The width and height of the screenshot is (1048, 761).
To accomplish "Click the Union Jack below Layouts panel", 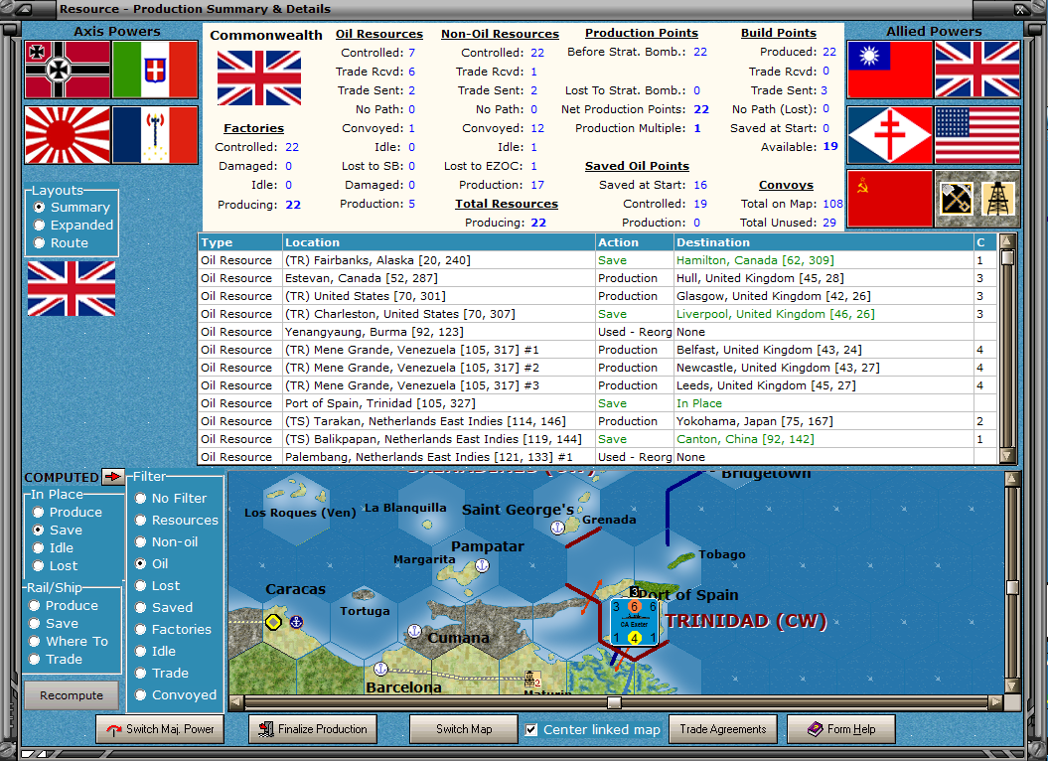I will [72, 288].
